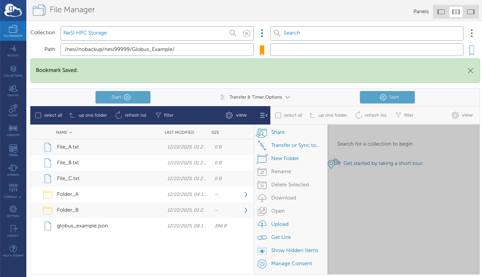Screen dimensions: 482x277
Task: Save a bookmark for the current path
Action: coord(262,50)
